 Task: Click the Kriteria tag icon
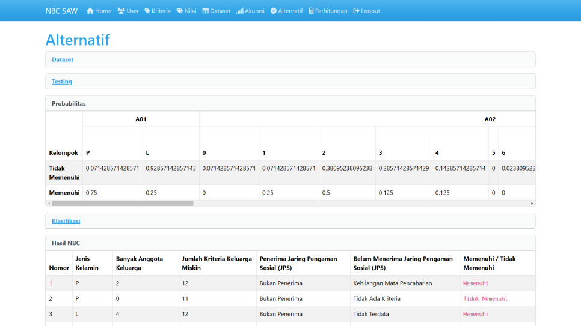click(147, 11)
